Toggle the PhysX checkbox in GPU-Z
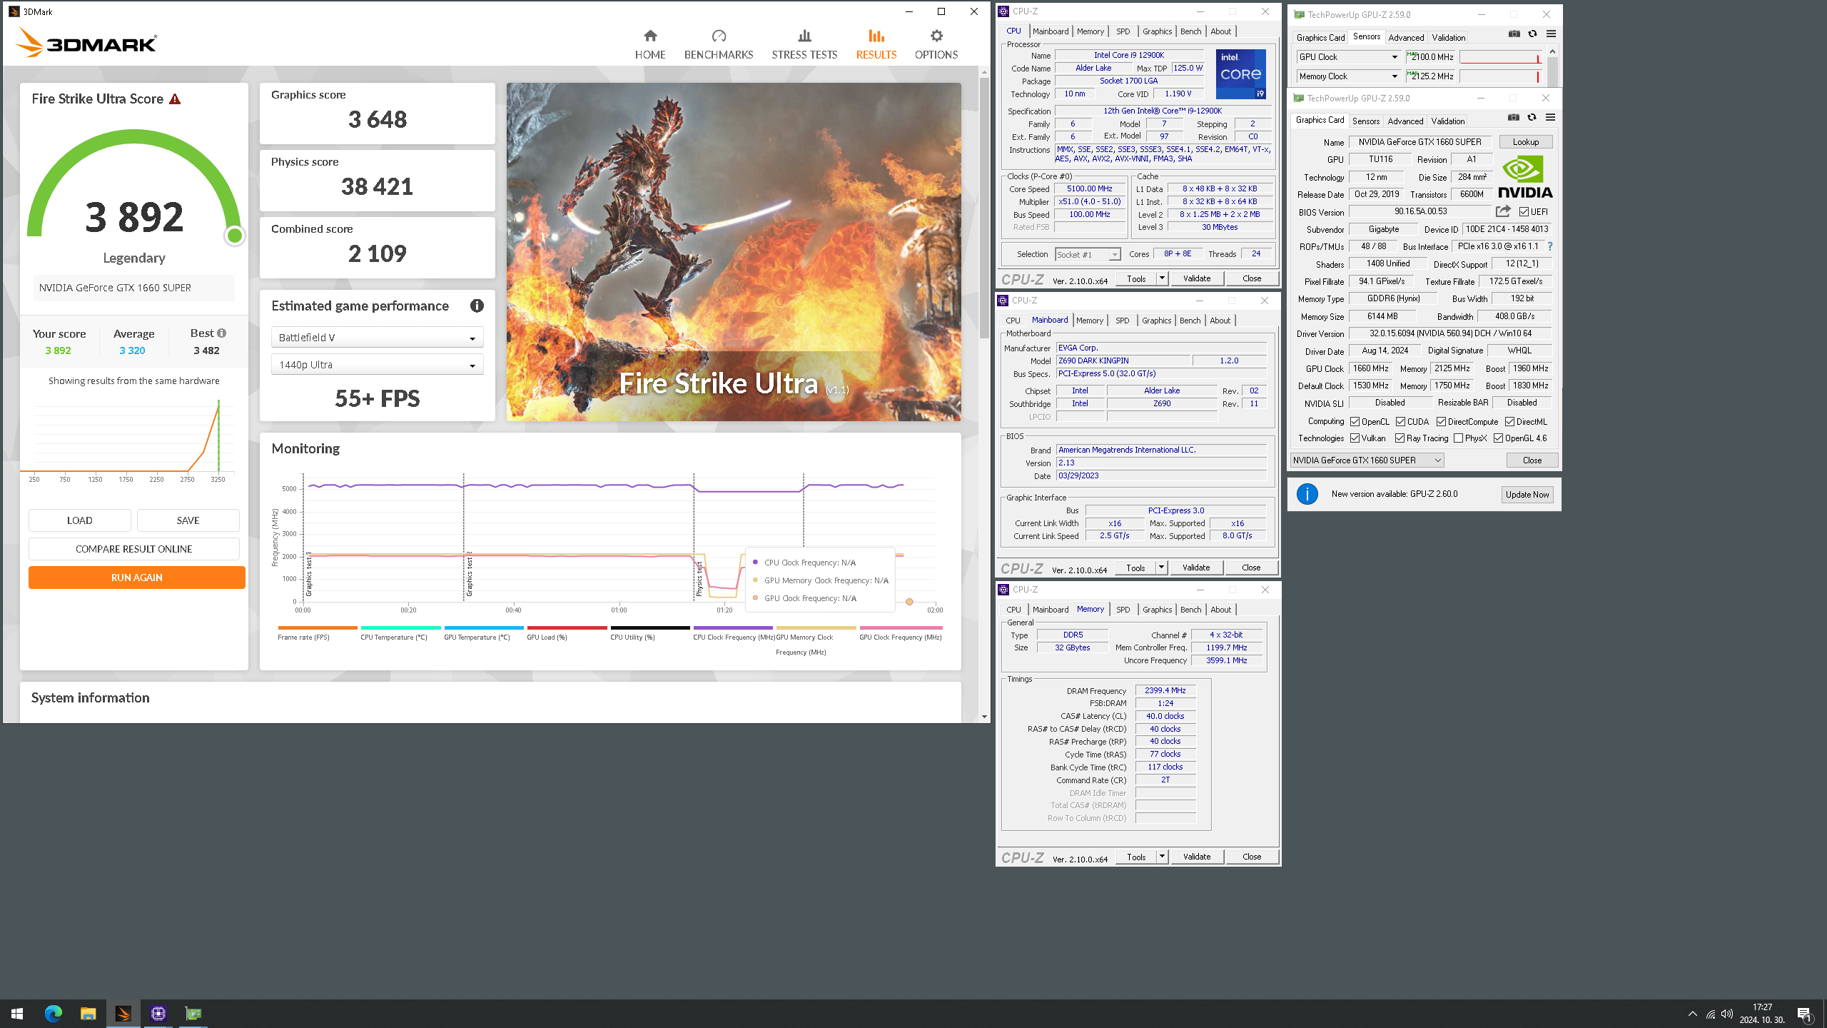The width and height of the screenshot is (1827, 1028). [x=1458, y=438]
